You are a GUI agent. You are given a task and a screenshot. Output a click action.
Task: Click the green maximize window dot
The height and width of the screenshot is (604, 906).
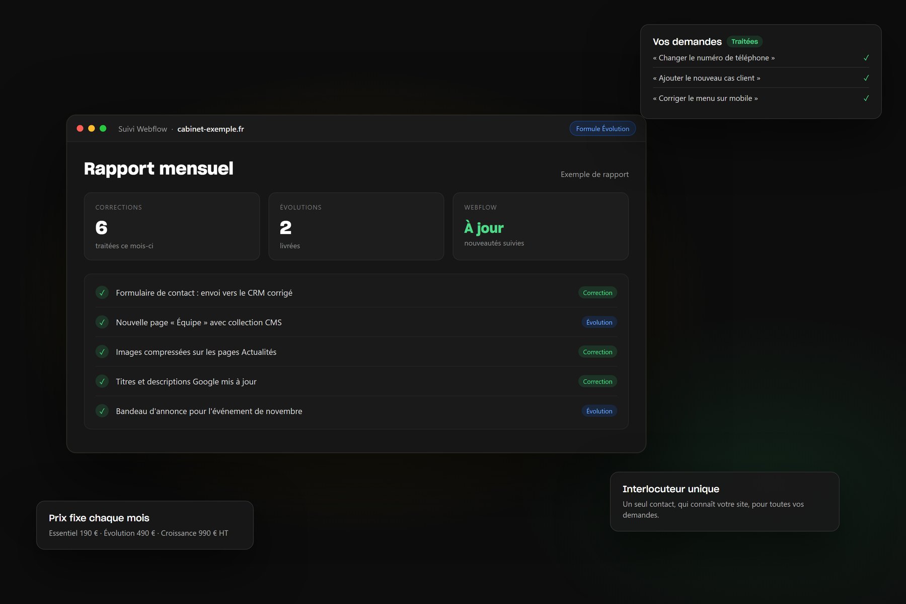tap(103, 128)
